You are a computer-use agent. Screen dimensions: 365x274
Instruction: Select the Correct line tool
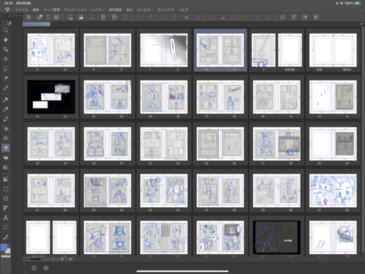[x=5, y=237]
